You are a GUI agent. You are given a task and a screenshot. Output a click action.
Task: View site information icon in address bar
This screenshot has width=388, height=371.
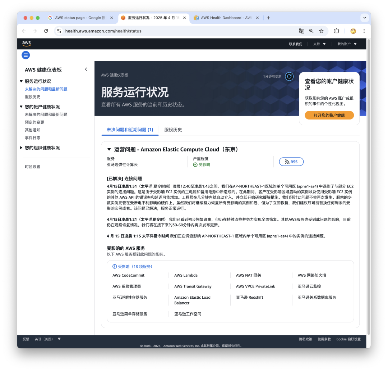click(x=59, y=31)
